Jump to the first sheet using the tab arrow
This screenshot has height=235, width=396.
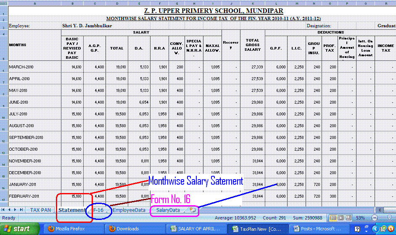[3, 210]
